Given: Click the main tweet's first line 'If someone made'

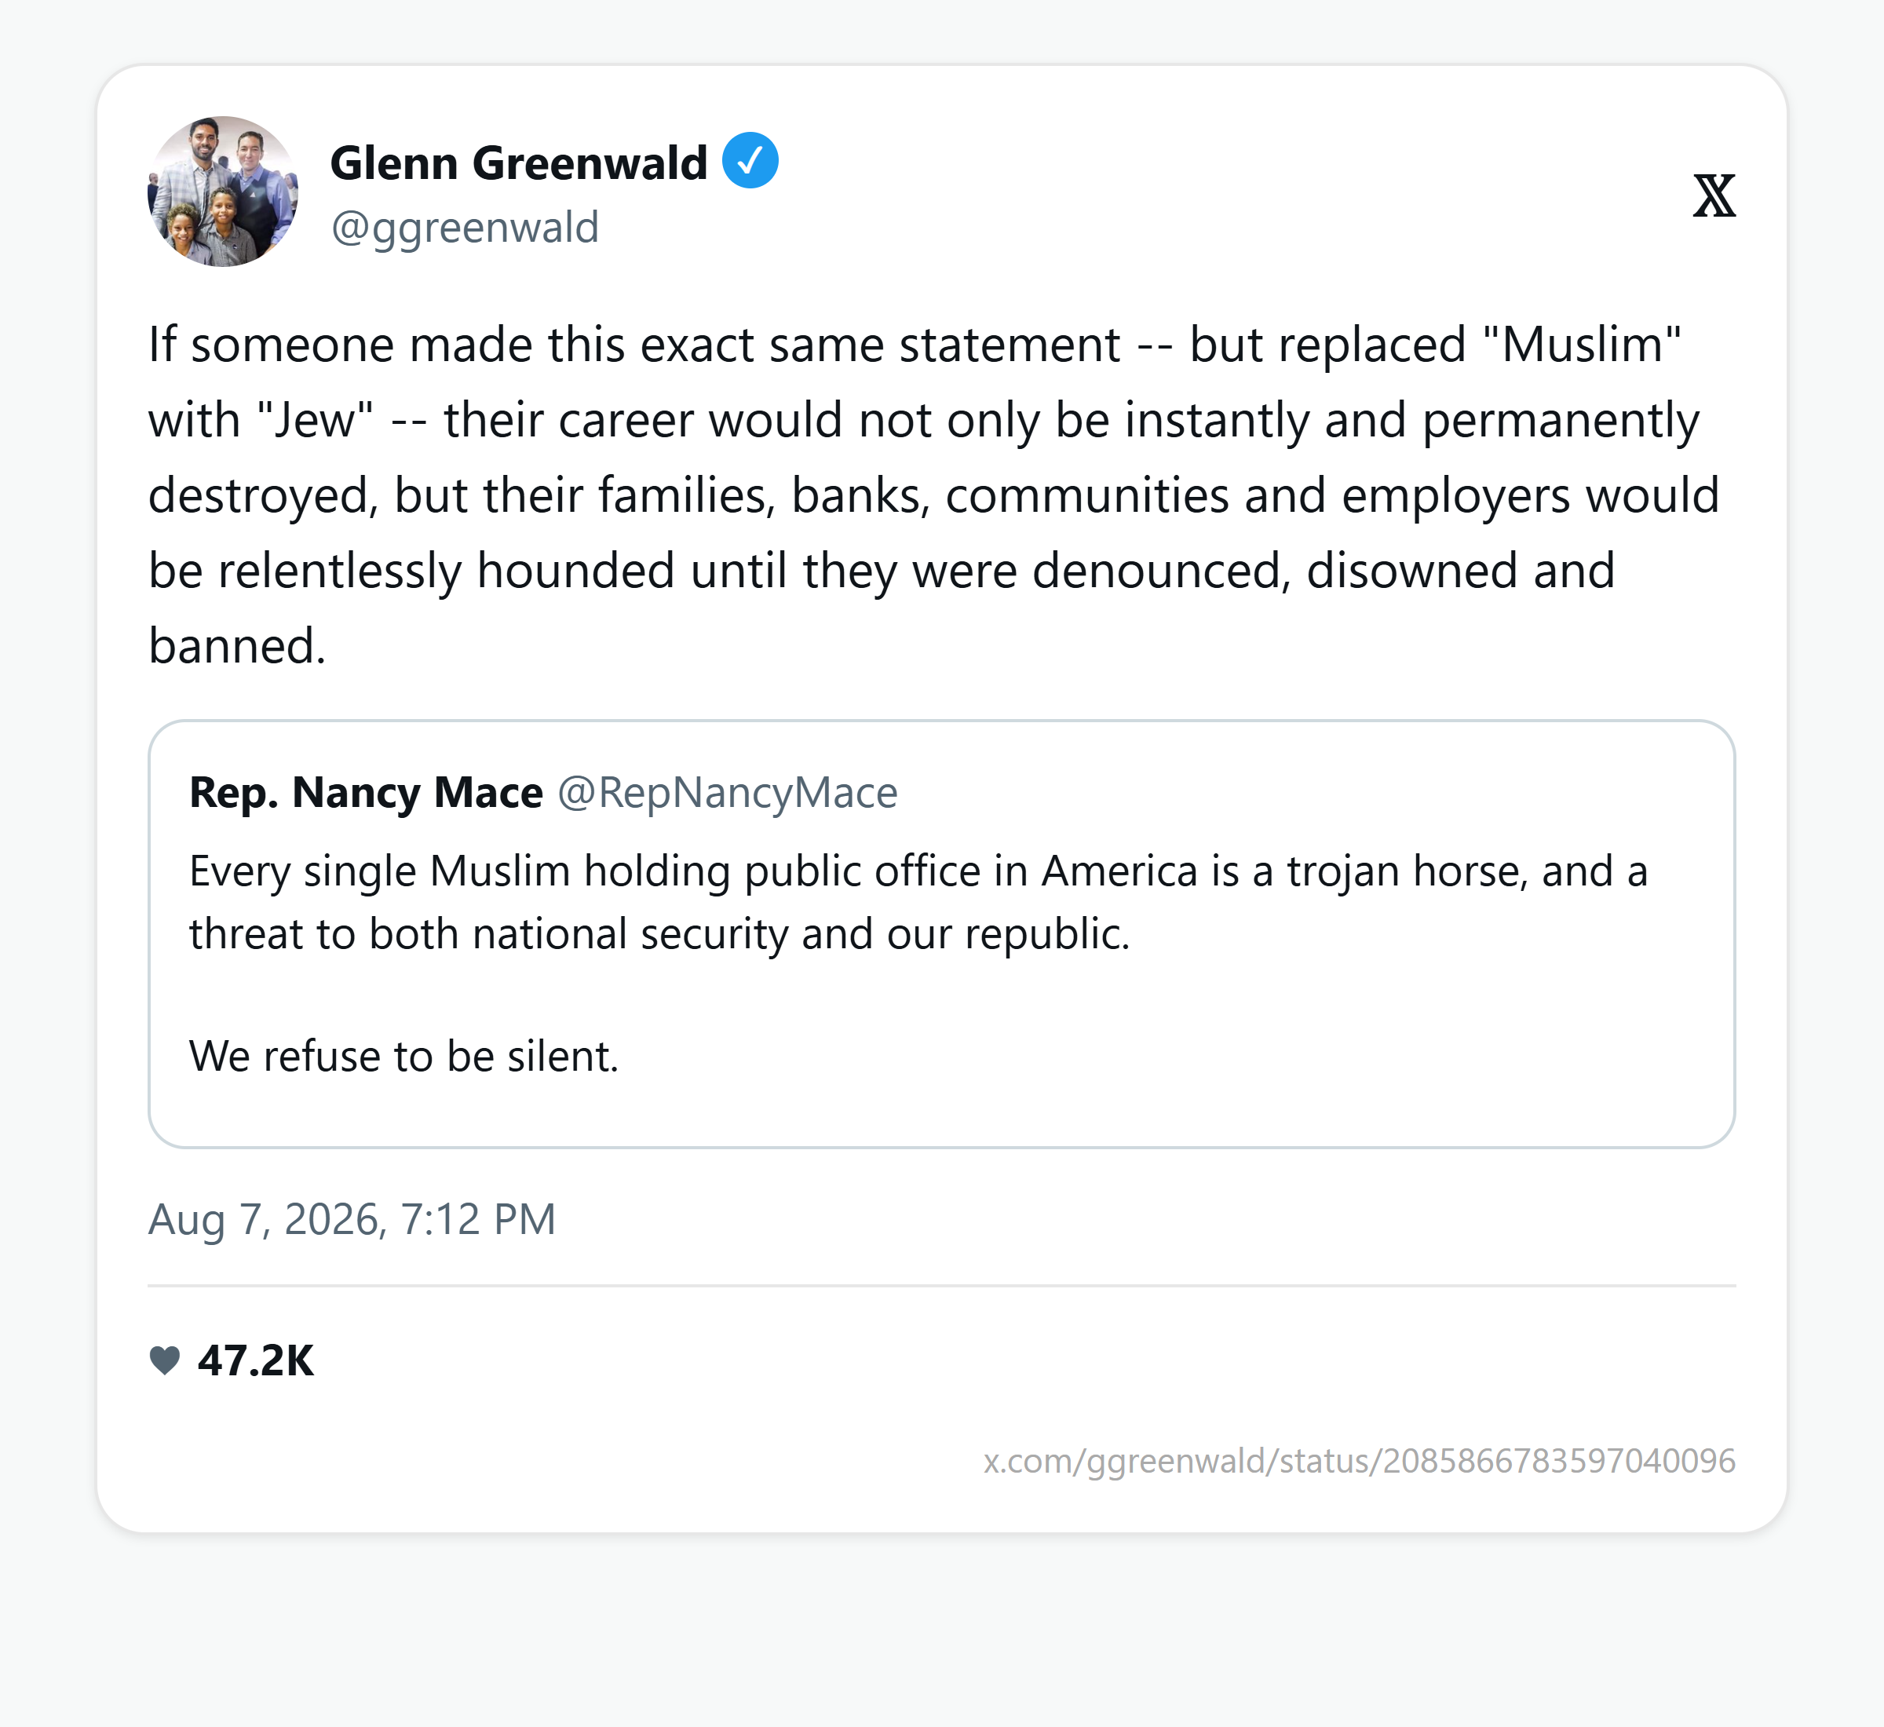Looking at the screenshot, I should [x=915, y=345].
